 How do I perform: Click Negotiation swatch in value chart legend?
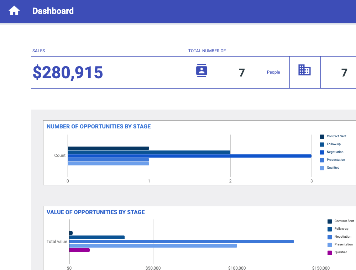pyautogui.click(x=330, y=237)
